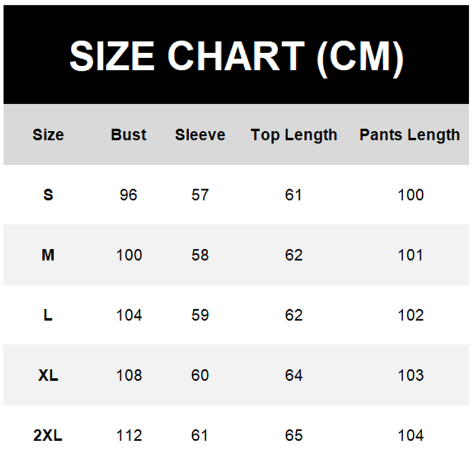Click the bust value 104 for size L
The image size is (473, 473).
click(x=129, y=315)
